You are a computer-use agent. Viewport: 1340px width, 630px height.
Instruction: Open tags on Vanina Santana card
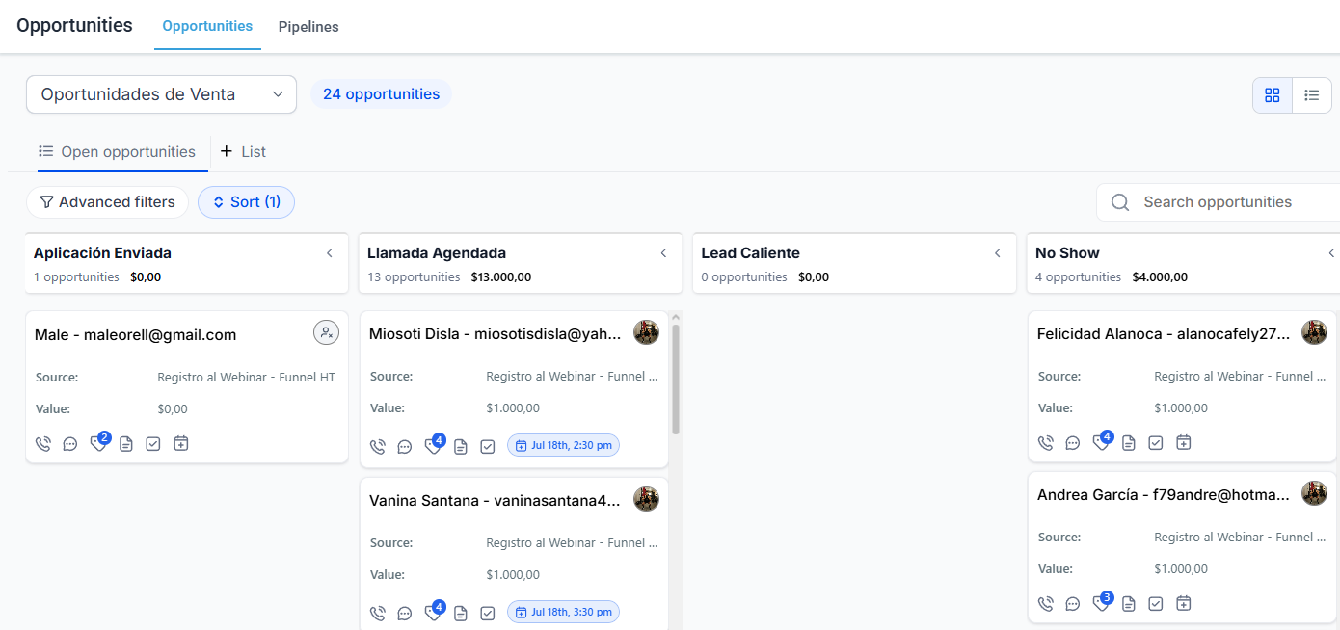coord(433,612)
